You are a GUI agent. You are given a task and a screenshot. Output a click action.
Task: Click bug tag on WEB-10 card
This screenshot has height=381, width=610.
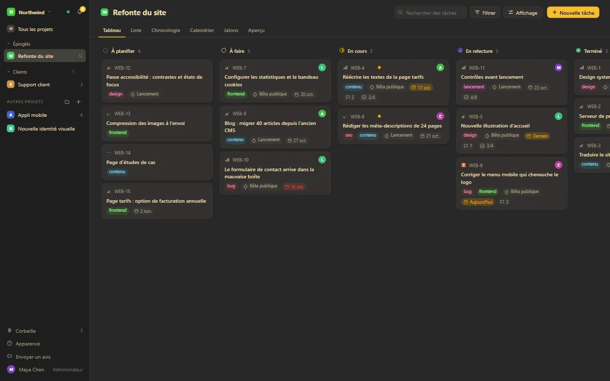231,186
